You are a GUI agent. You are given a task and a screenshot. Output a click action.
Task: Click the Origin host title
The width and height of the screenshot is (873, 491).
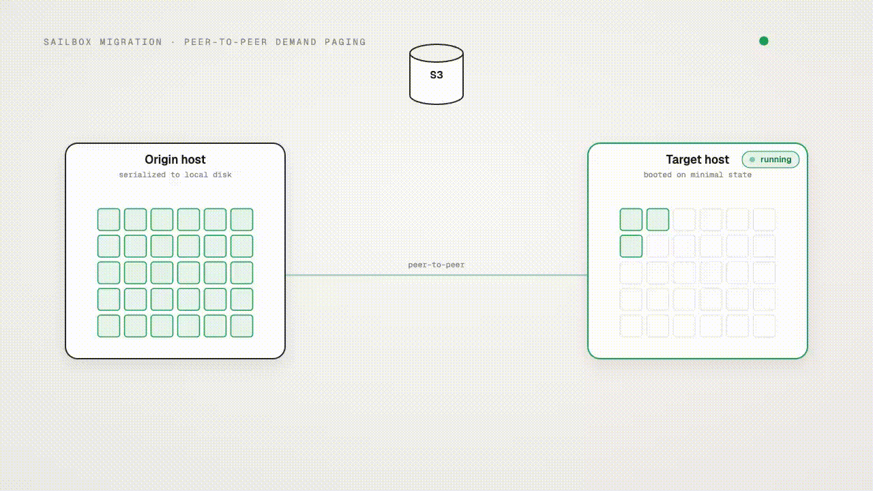[175, 160]
